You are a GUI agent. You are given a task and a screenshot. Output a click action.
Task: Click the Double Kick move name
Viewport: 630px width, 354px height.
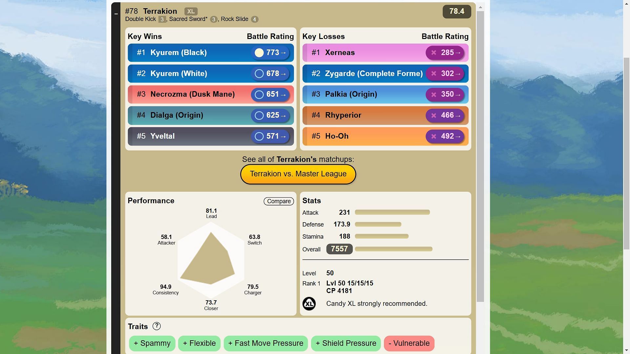140,19
